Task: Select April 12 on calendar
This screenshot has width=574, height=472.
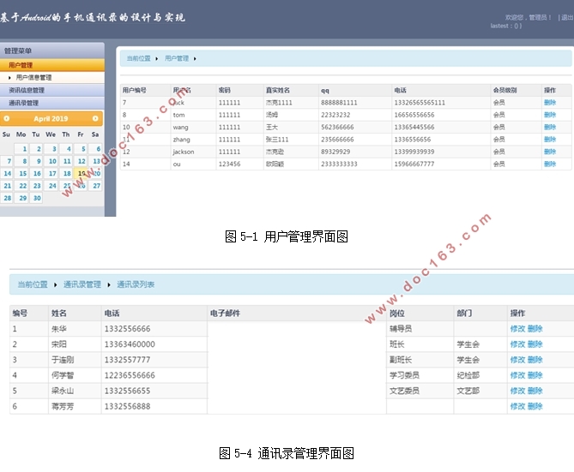Action: click(81, 161)
